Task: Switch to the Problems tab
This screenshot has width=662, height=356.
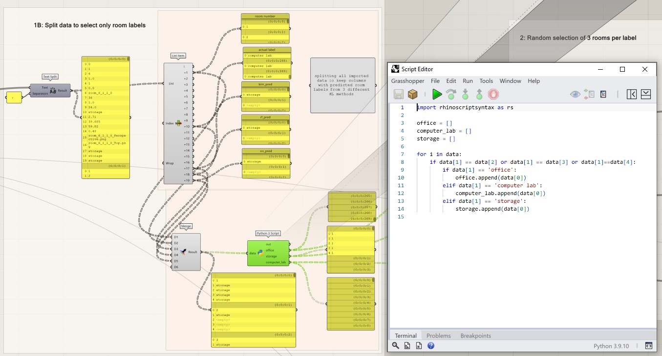Action: point(438,336)
